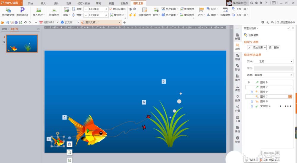Open the 形状 (shapes) sidebar panel
297x163 pixels.
tap(238, 67)
